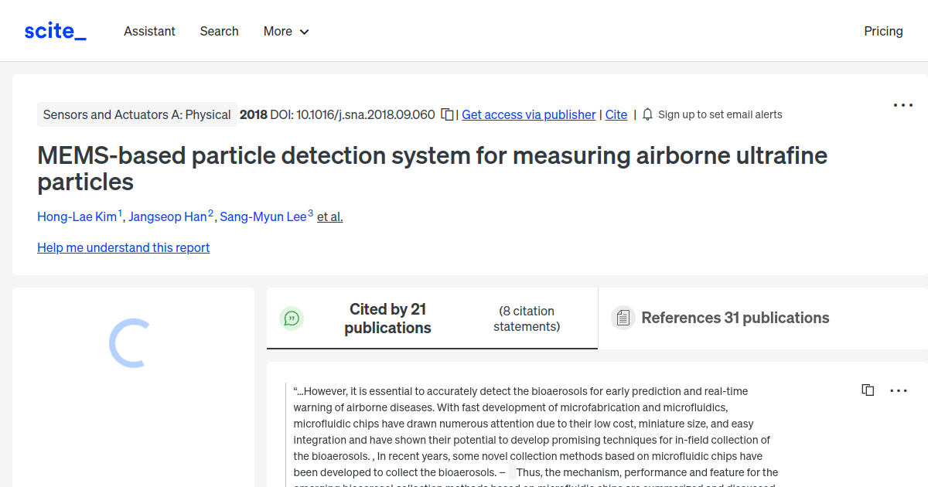Open the Assistant page
Screen dimensions: 928x487
[149, 31]
